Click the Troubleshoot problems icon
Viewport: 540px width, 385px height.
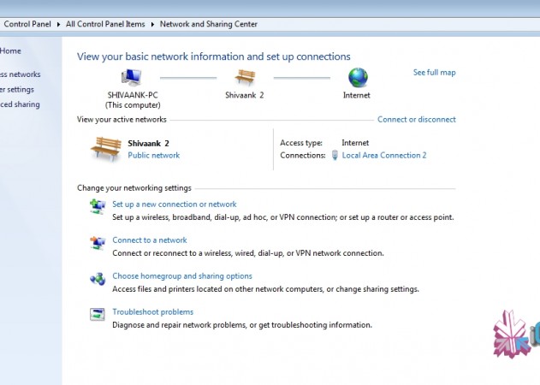coord(97,314)
